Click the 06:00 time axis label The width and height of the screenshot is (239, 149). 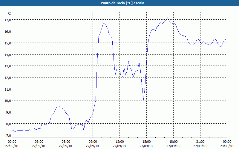(66, 142)
